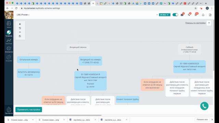Open the document icon in top bar

[210, 15]
